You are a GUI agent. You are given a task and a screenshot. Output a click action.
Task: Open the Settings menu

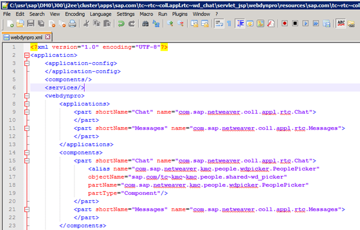[126, 14]
